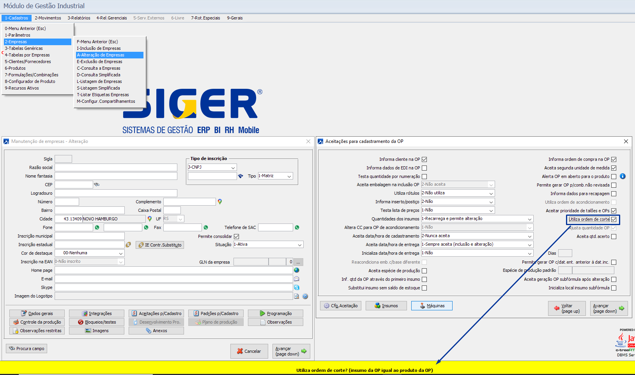Screen dimensions: 635x375
Task: Enable Substitui insumo sem saldo de estoque
Action: click(x=425, y=288)
